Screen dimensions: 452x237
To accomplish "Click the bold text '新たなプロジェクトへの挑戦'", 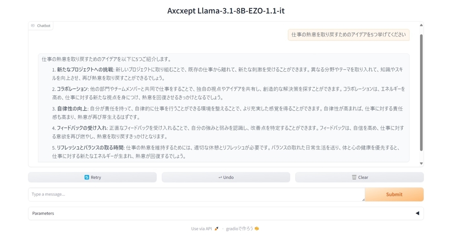I will (x=85, y=70).
